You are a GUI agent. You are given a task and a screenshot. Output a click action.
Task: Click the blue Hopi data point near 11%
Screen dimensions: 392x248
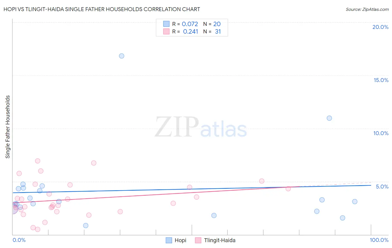(329, 118)
